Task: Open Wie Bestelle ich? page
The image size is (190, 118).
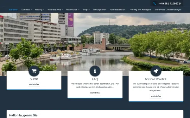Action: (x=118, y=10)
